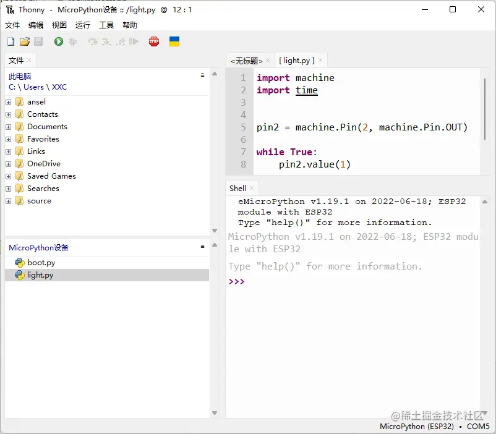Screen dimensions: 496x434
Task: Stop the backend with red STOP icon
Action: 154,41
